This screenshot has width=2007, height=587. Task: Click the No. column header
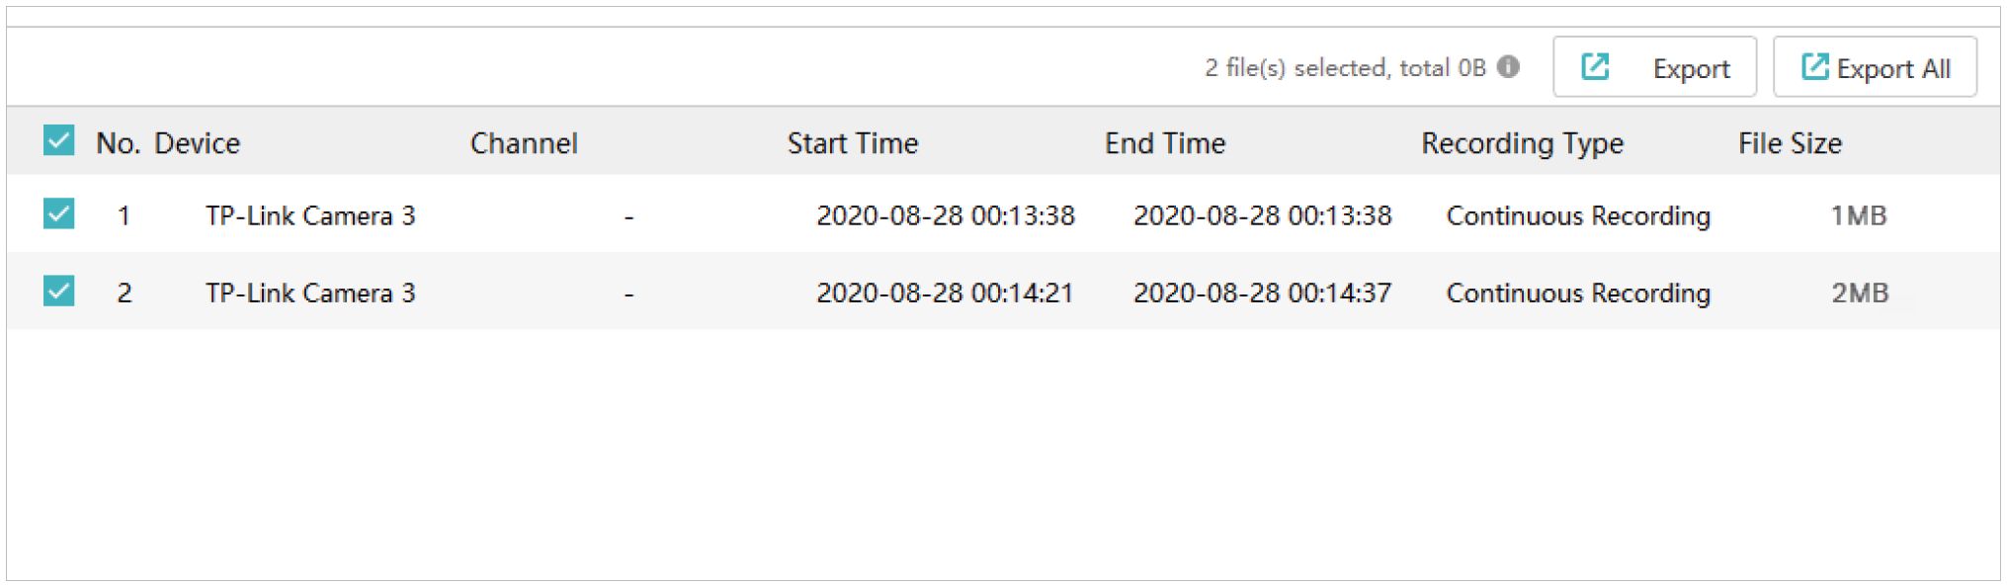pyautogui.click(x=118, y=143)
